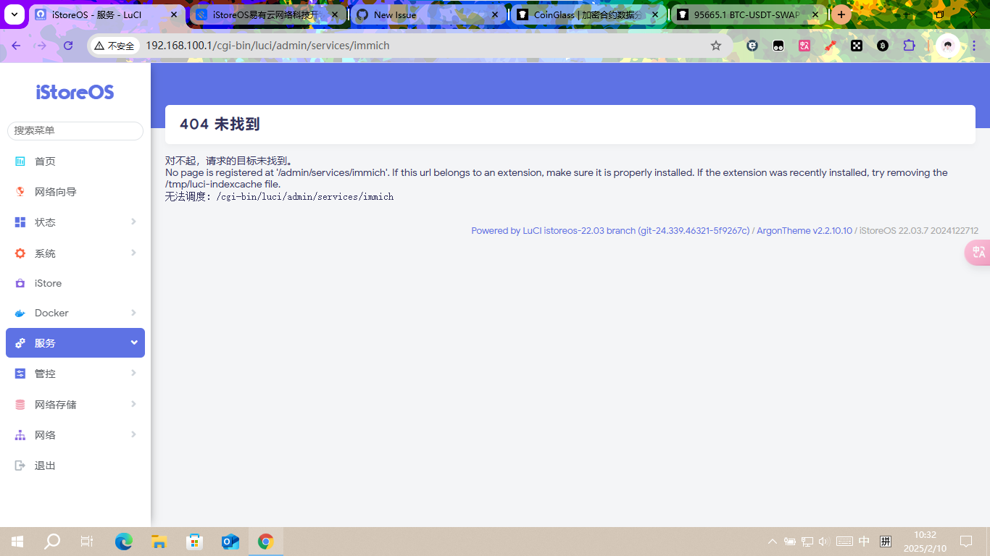The height and width of the screenshot is (556, 990).
Task: Reload the page with refresh button
Action: [68, 46]
